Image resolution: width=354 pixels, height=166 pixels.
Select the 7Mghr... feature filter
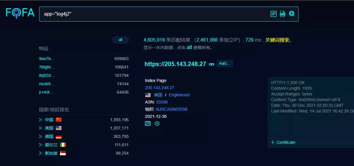click(x=47, y=67)
